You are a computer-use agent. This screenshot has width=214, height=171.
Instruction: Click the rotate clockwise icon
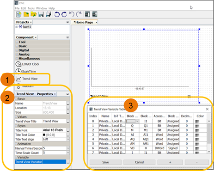(x=64, y=14)
